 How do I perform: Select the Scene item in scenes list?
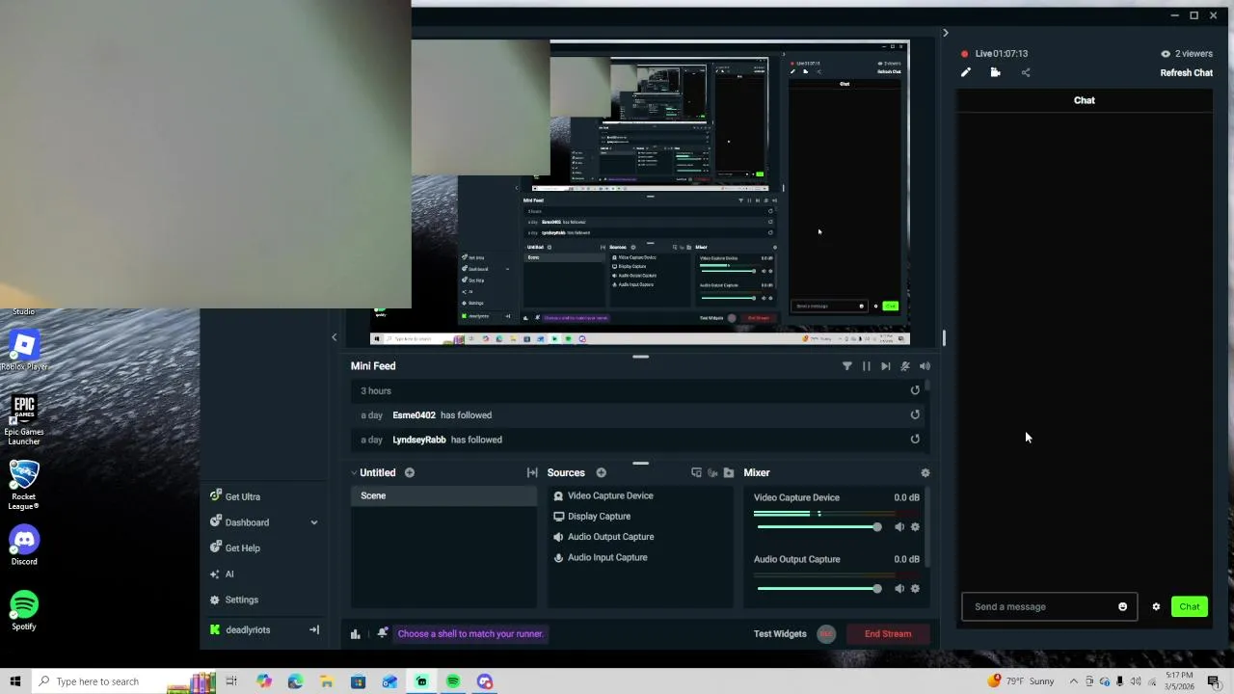[x=443, y=495]
